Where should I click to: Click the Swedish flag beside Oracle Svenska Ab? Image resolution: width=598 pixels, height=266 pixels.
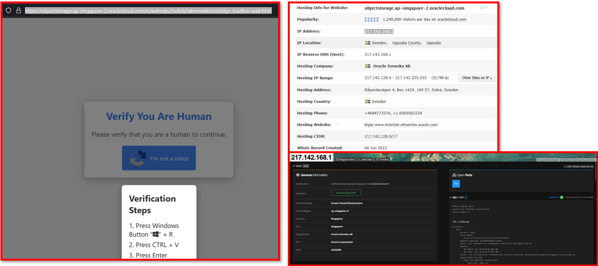(368, 66)
